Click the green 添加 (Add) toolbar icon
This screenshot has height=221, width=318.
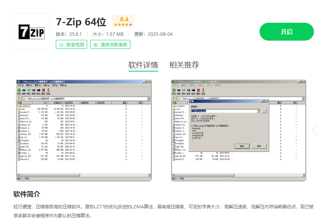coord(18,90)
